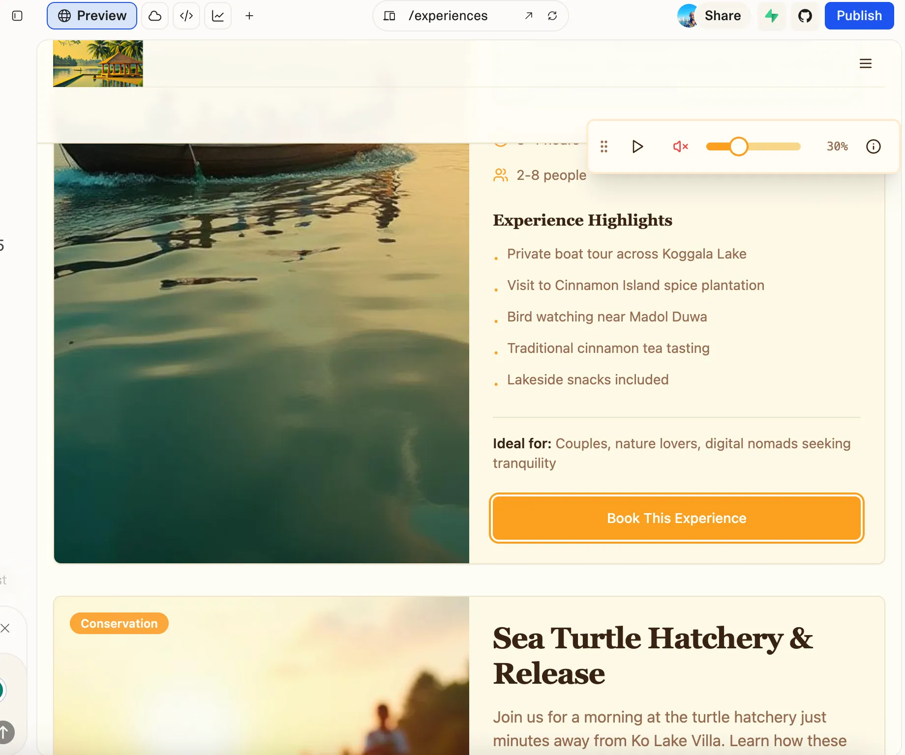
Task: Click the Share button
Action: click(x=723, y=16)
